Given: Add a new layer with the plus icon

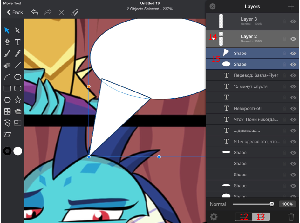Looking at the screenshot, I should pyautogui.click(x=291, y=7).
